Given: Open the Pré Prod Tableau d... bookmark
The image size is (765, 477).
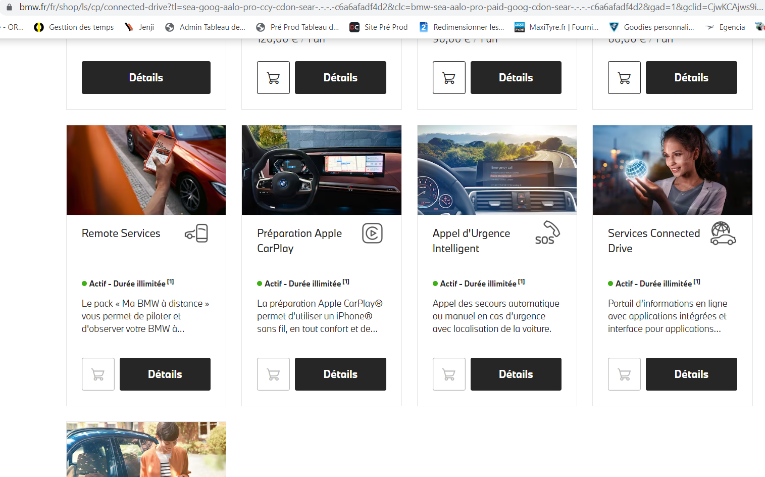Looking at the screenshot, I should tap(297, 27).
